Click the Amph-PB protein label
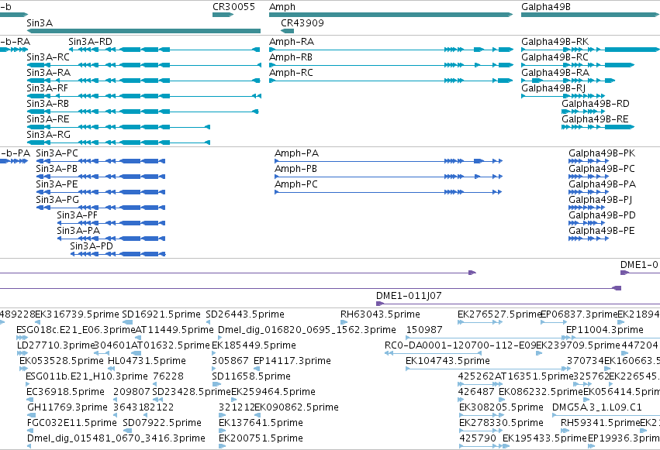 296,169
